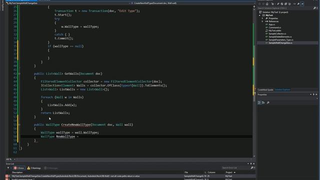Select the 'not all code paths return a value' error
This screenshot has width=320, height=180.
(130, 176)
